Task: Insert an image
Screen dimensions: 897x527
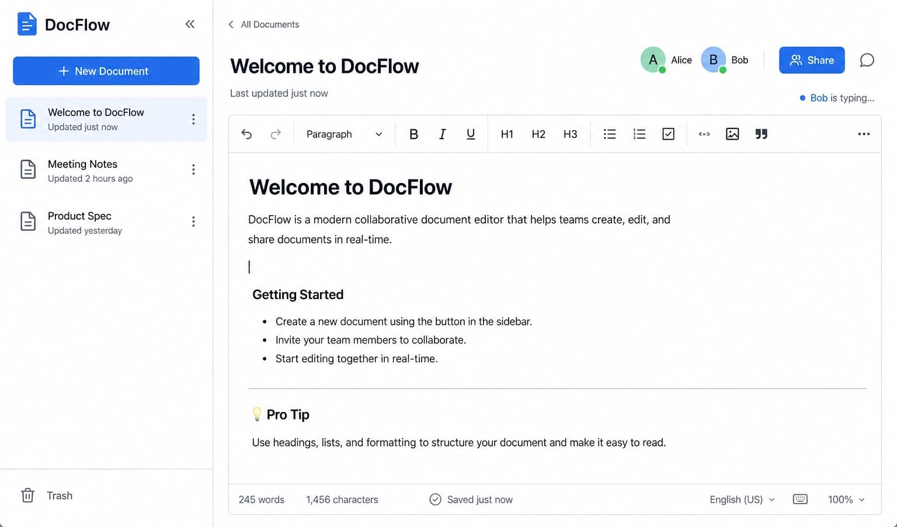Action: (x=732, y=134)
